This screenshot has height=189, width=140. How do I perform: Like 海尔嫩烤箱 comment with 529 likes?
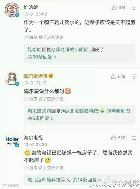[114, 76]
